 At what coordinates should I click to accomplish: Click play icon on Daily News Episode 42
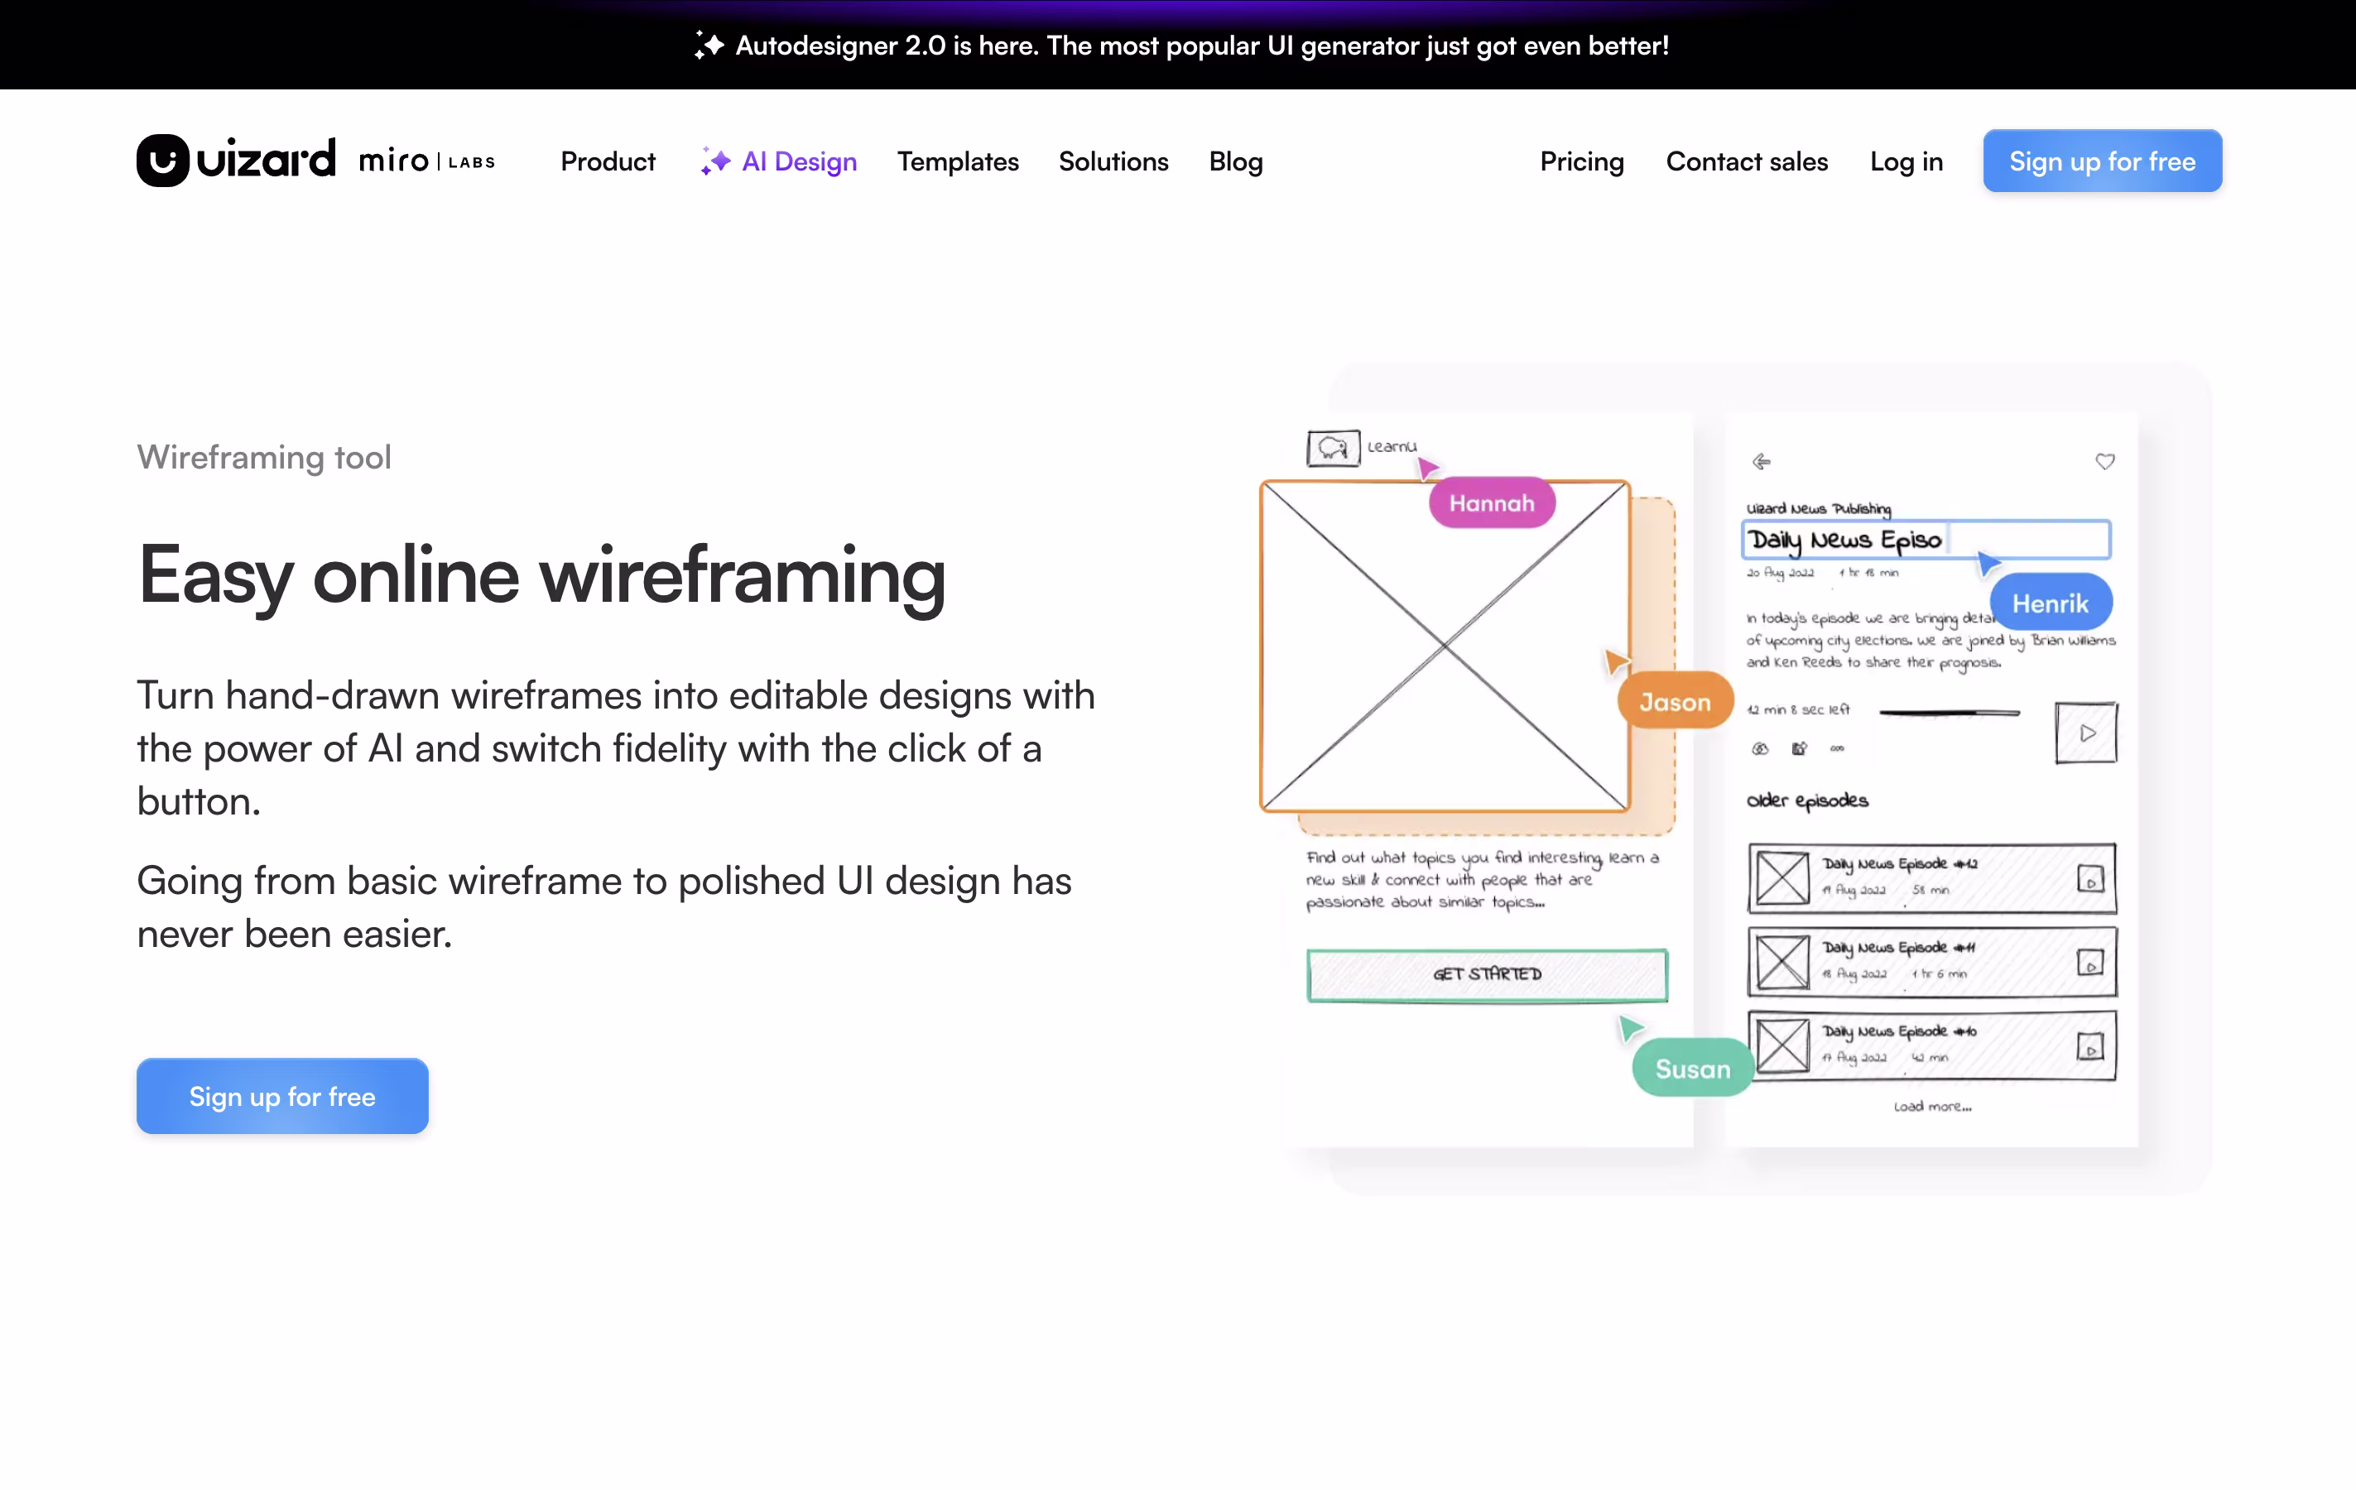coord(2090,878)
